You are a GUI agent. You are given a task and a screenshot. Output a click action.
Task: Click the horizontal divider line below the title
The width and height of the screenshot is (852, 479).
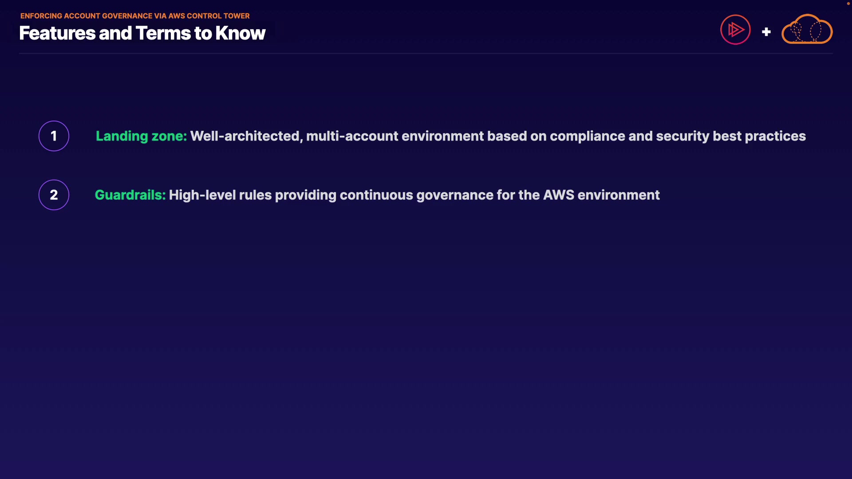click(426, 53)
